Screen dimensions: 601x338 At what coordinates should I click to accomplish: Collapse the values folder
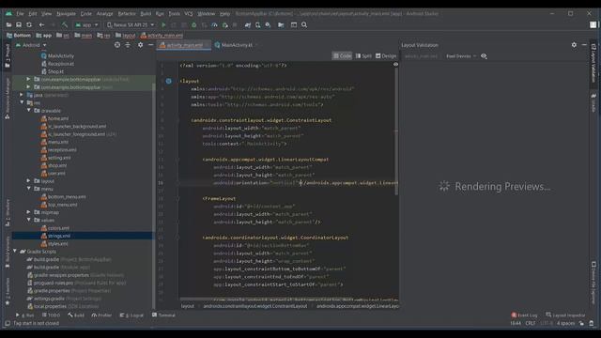pyautogui.click(x=29, y=220)
